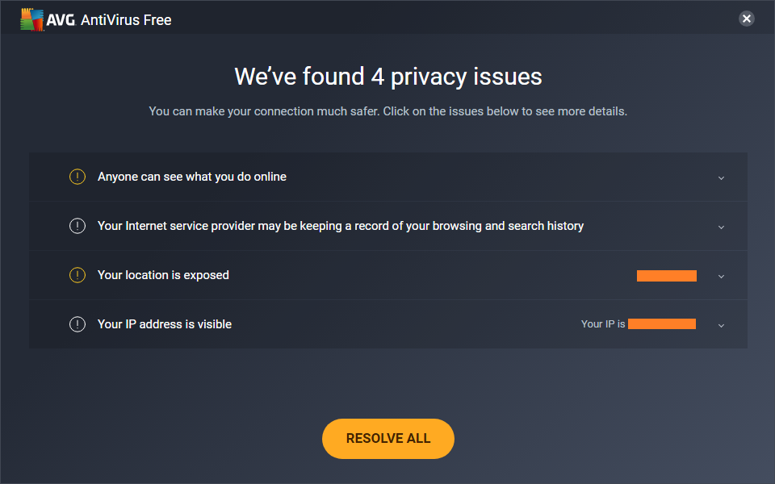Open the ISP browsing history record issue text
Viewport: 775px width, 484px height.
pos(340,226)
